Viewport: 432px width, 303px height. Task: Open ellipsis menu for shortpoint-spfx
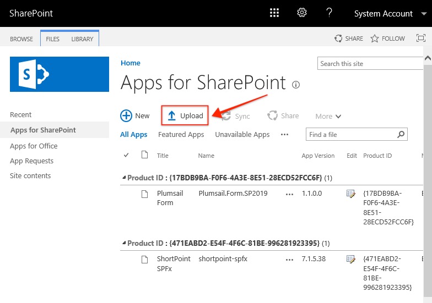point(289,260)
